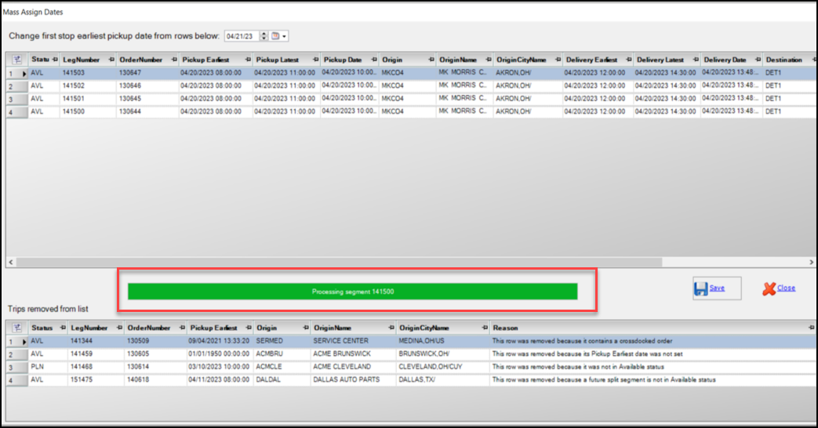The width and height of the screenshot is (818, 428).
Task: Pin the Pickup Date column
Action: 373,60
